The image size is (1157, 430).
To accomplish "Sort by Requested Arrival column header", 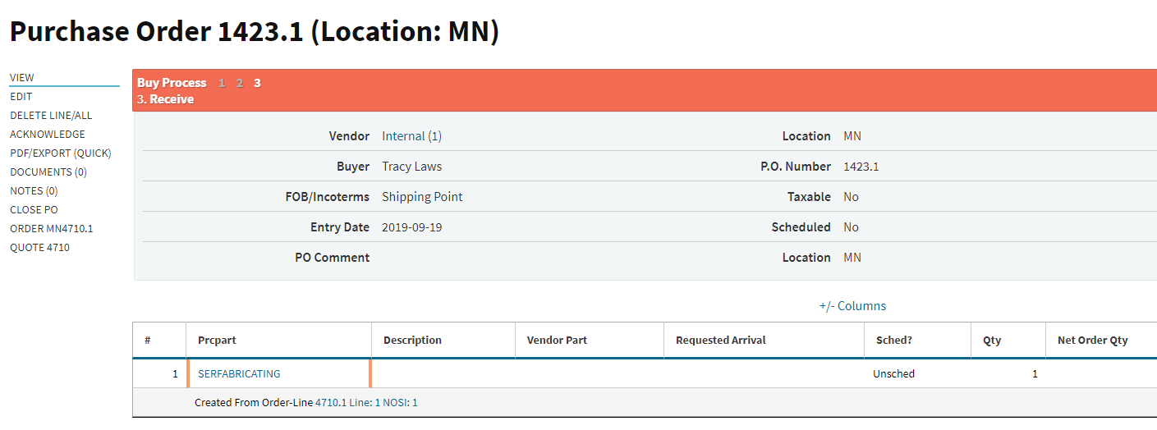I will pyautogui.click(x=720, y=341).
